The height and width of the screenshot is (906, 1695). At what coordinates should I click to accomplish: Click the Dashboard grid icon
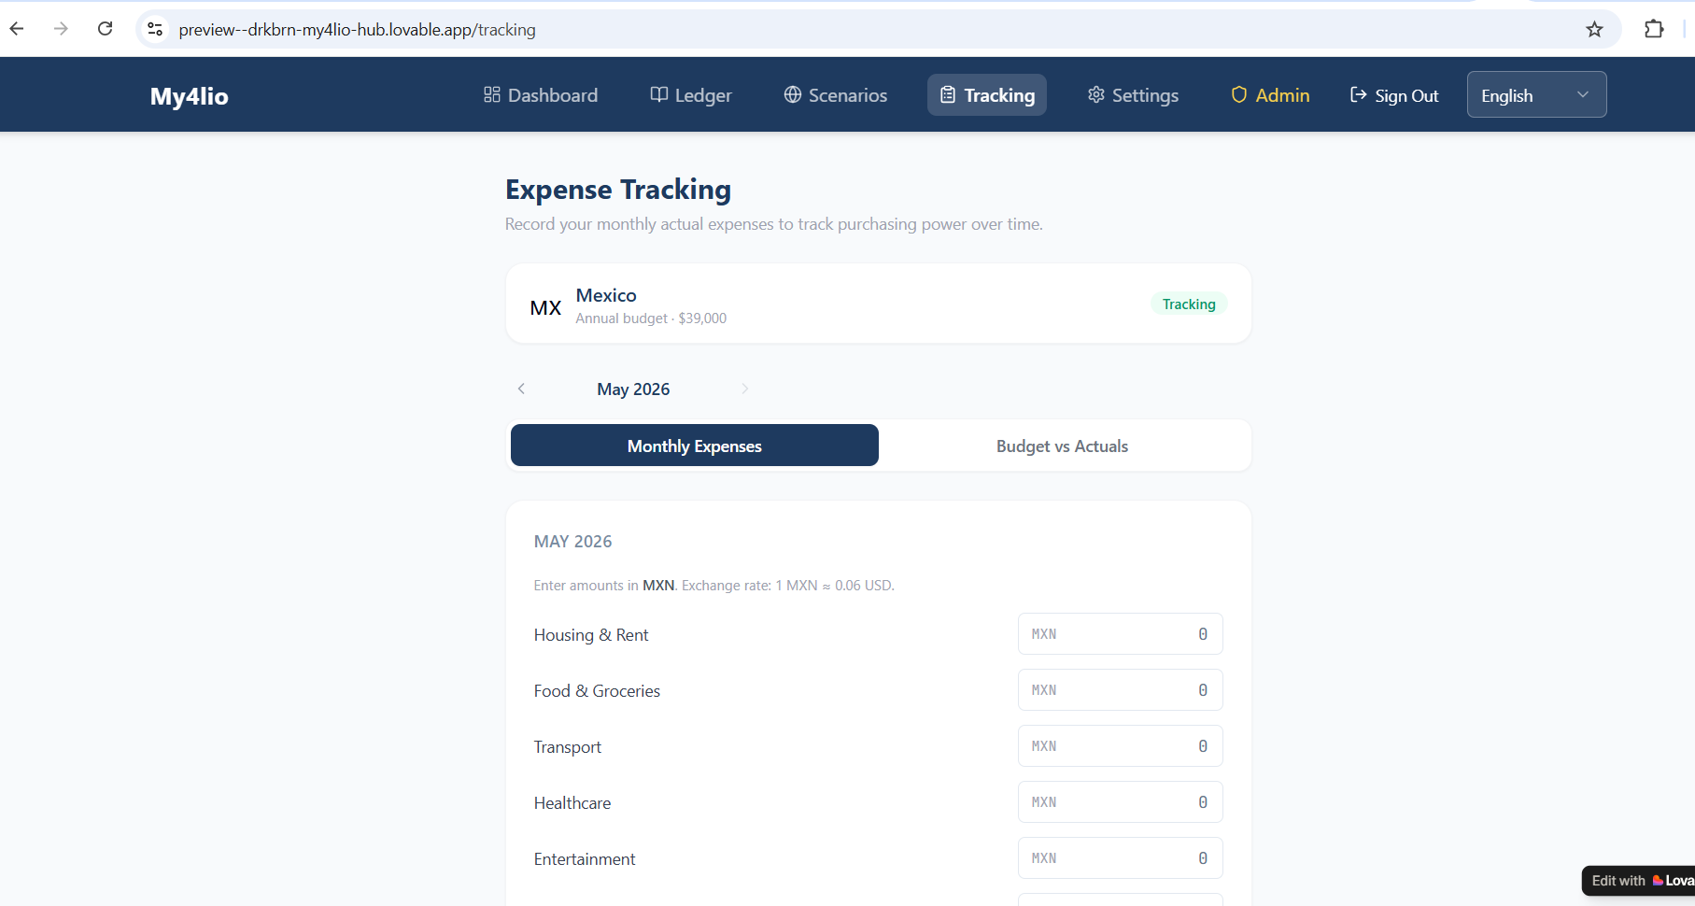click(492, 94)
